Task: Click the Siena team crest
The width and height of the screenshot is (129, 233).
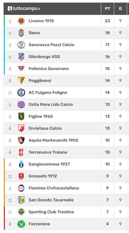Action: pos(21,33)
